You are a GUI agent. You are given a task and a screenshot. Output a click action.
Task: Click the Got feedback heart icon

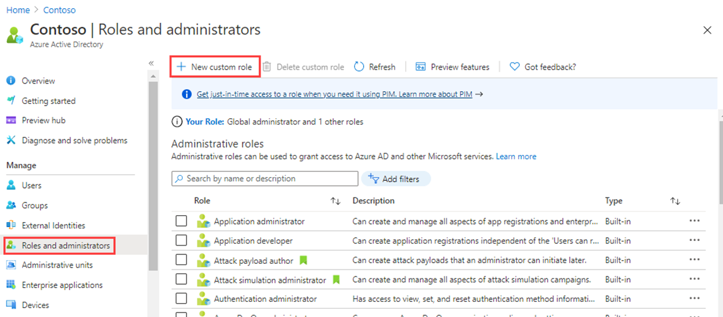point(515,67)
